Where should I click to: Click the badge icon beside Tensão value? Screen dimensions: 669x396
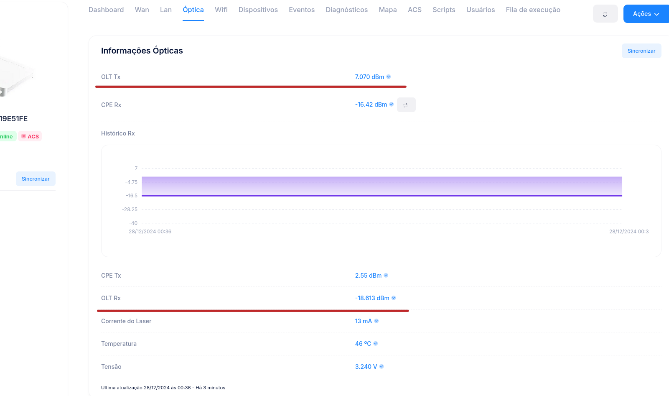(x=382, y=367)
